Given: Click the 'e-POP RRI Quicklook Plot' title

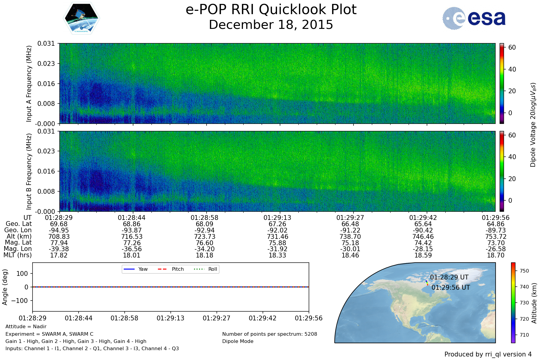Looking at the screenshot, I should (271, 10).
